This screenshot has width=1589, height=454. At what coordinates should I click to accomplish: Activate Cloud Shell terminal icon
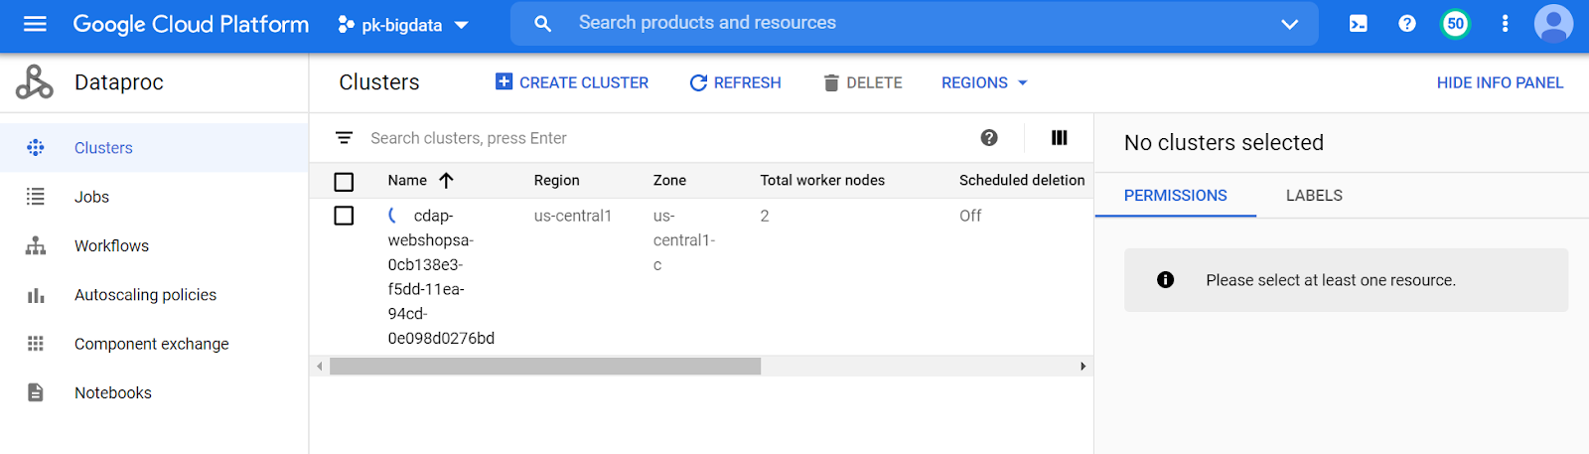coord(1358,24)
